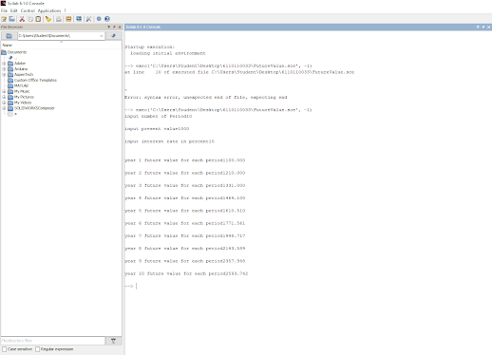Click the 'input present value1000' line
This screenshot has width=492, height=355.
157,129
